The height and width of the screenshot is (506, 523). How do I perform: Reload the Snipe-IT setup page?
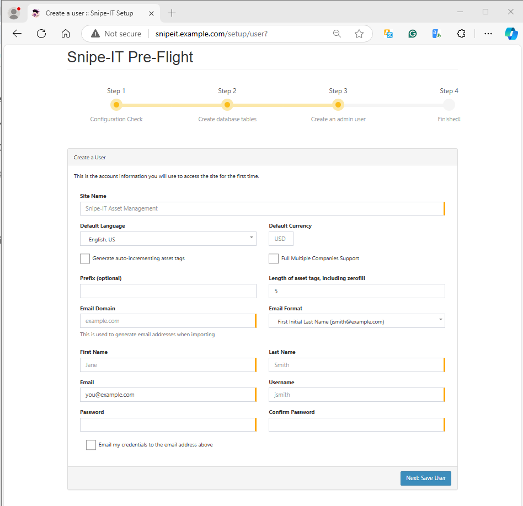click(x=41, y=33)
